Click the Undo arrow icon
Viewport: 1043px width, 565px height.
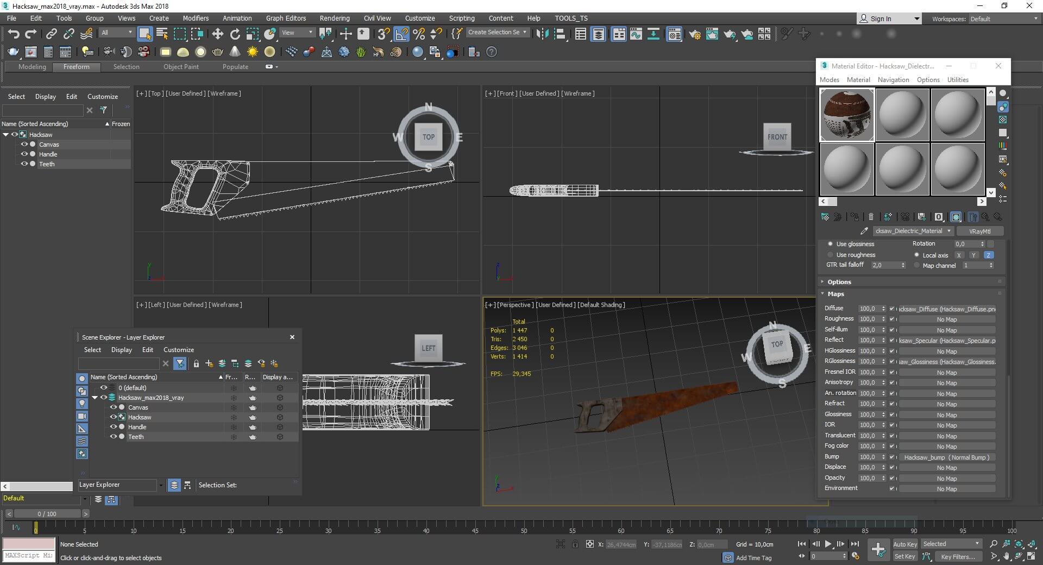(x=13, y=34)
